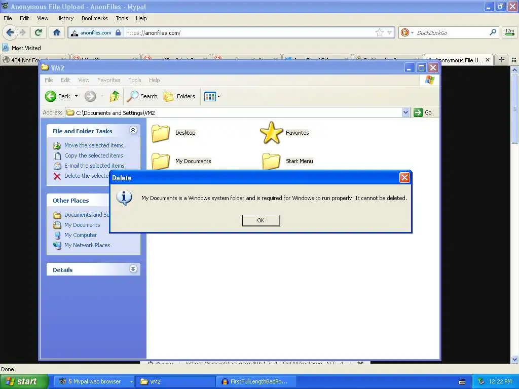Open My Computer in Other Places

point(81,235)
